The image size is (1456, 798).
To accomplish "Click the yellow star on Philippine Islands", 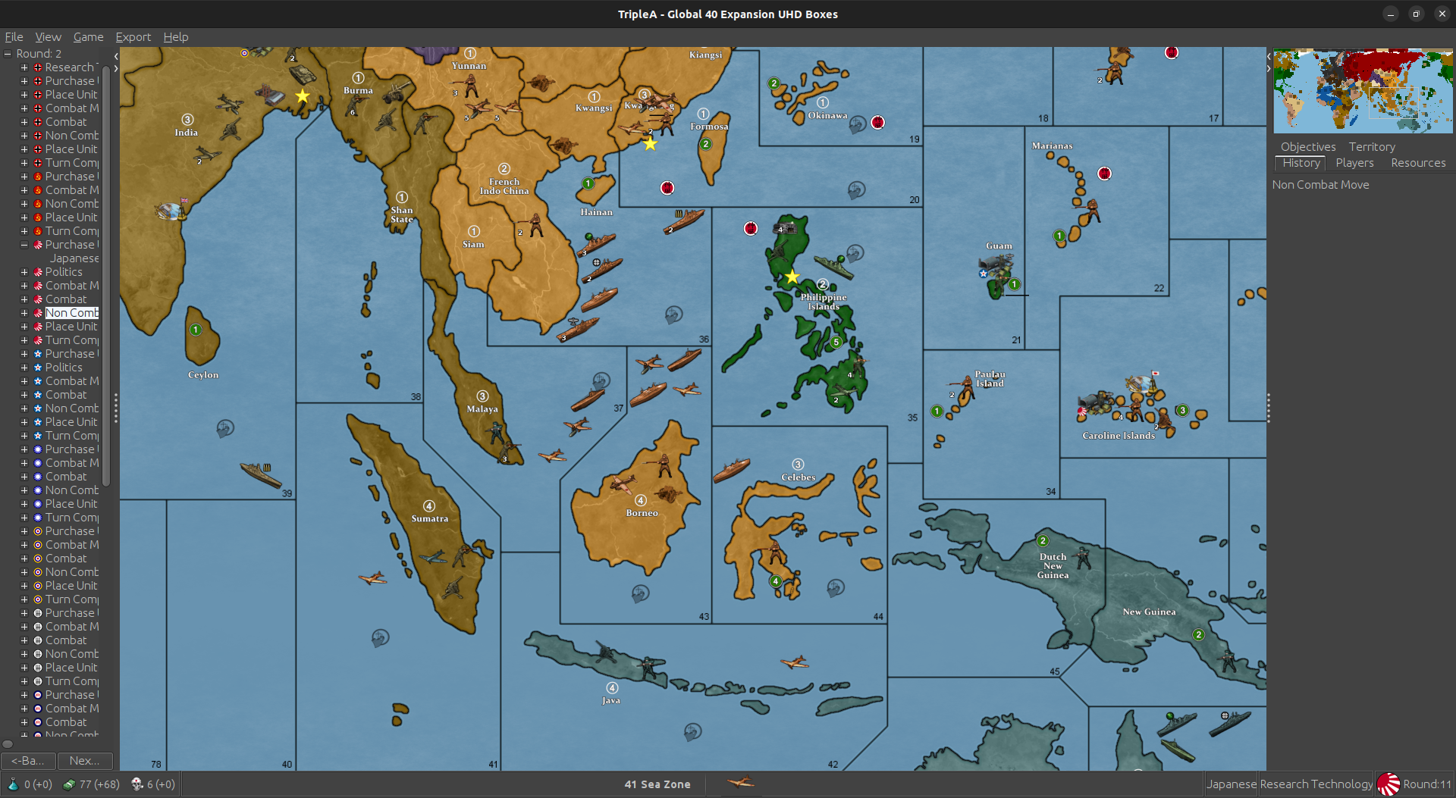I will tap(792, 277).
